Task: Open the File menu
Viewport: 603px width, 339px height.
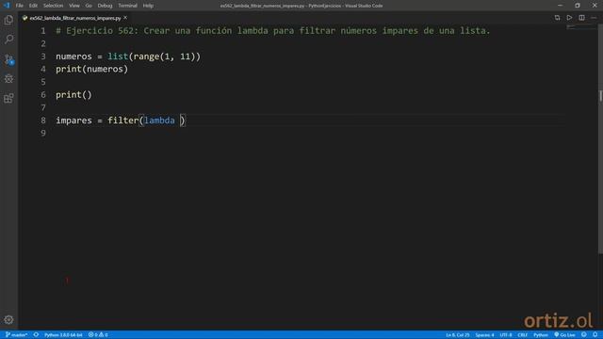Action: [19, 6]
